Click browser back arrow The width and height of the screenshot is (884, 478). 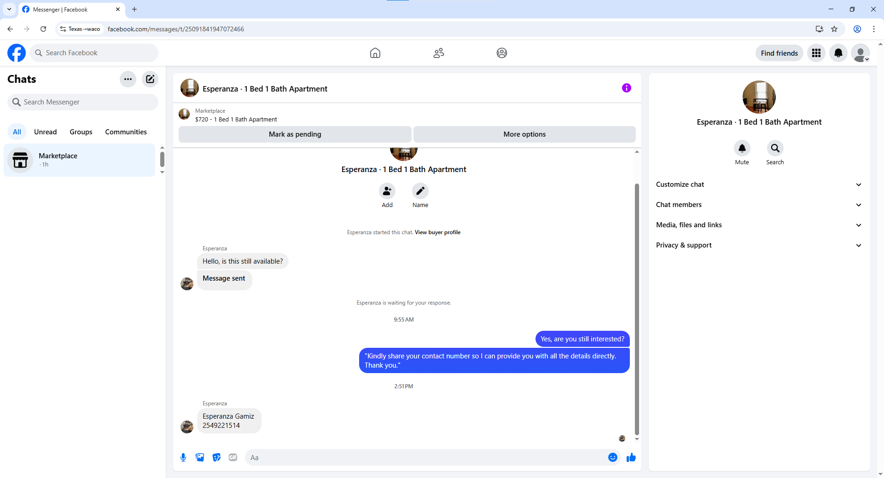tap(10, 29)
